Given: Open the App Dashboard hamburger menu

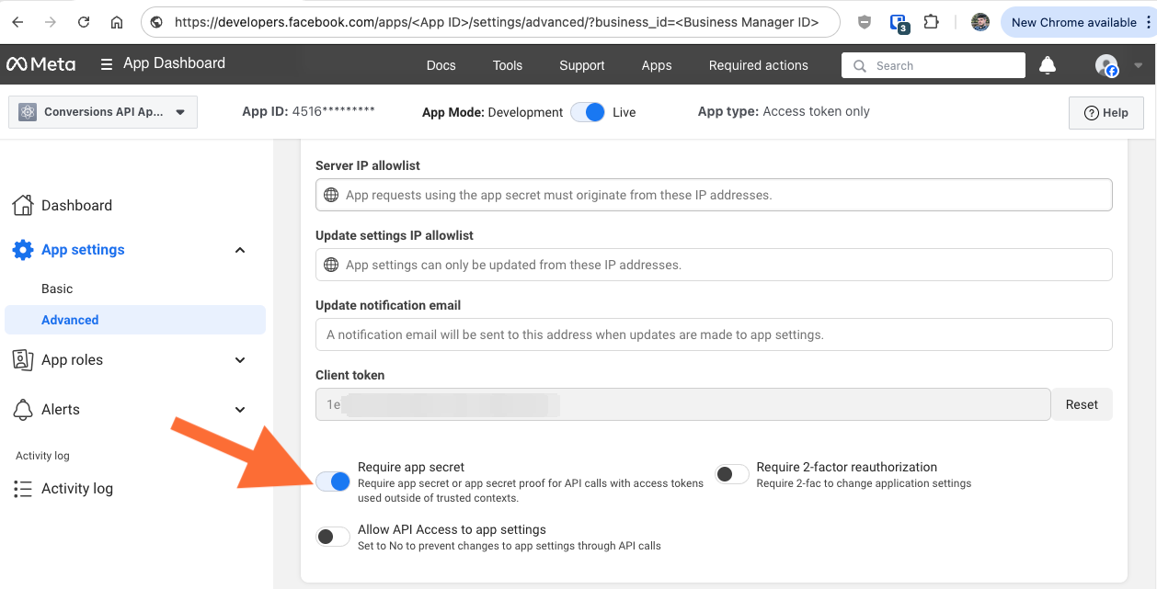Looking at the screenshot, I should pyautogui.click(x=107, y=64).
